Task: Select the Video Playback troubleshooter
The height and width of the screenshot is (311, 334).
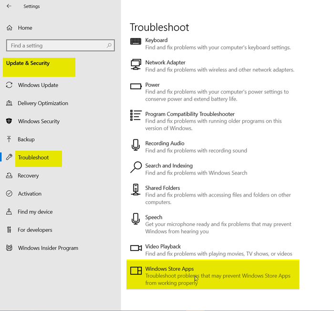Action: click(x=163, y=247)
